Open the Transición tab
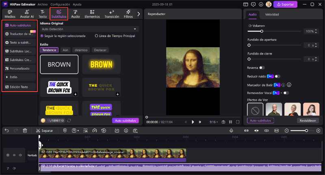This screenshot has width=325, height=175. click(112, 14)
